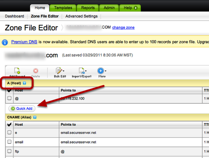Check the 'ftp' CNAME record checkbox

click(x=9, y=151)
